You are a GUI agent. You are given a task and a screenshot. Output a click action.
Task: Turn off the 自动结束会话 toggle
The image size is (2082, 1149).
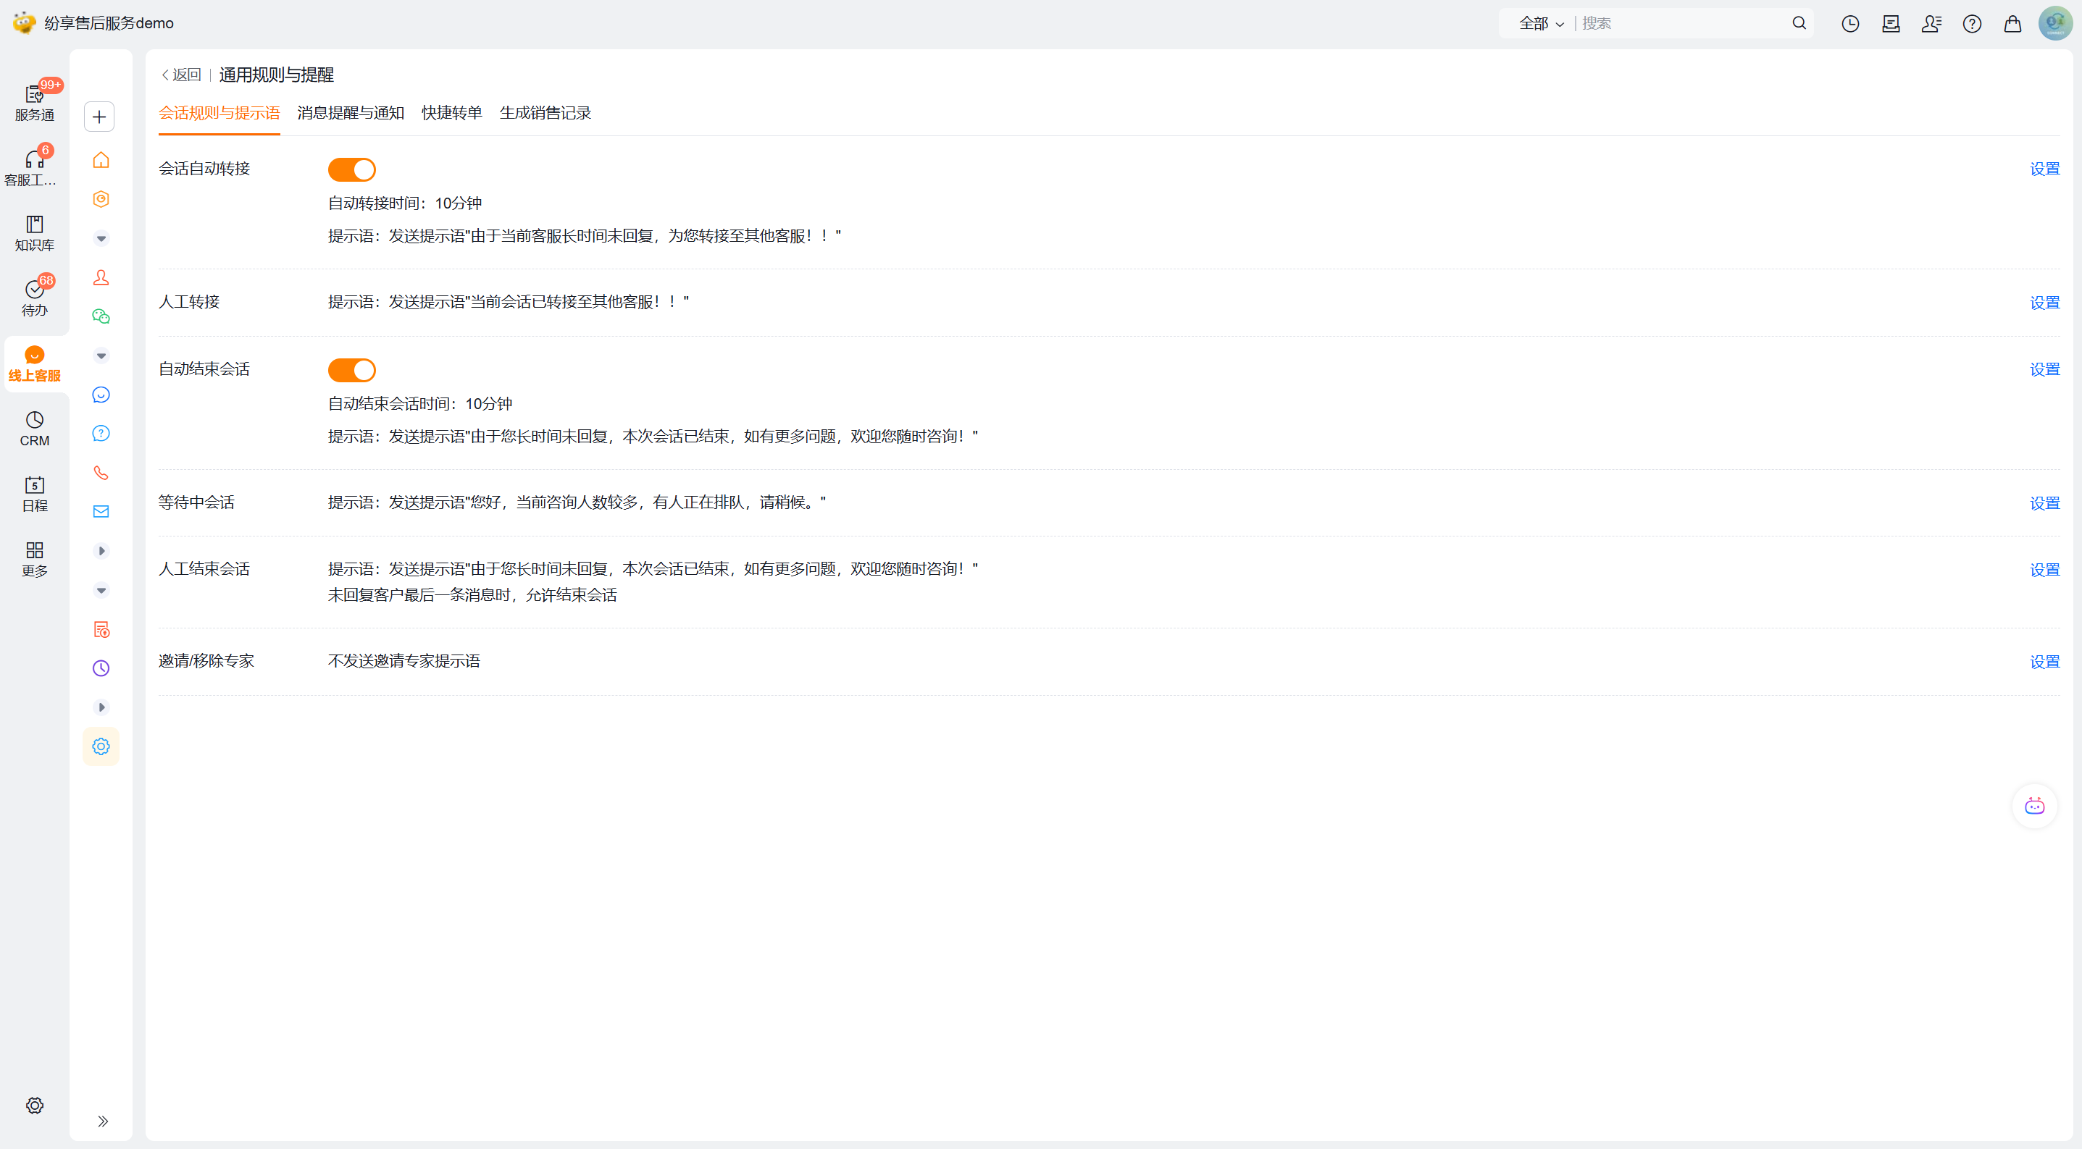click(x=351, y=370)
